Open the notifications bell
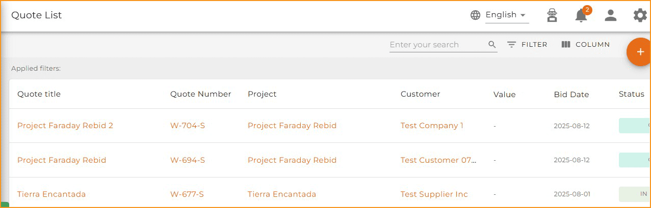This screenshot has width=651, height=208. click(581, 15)
